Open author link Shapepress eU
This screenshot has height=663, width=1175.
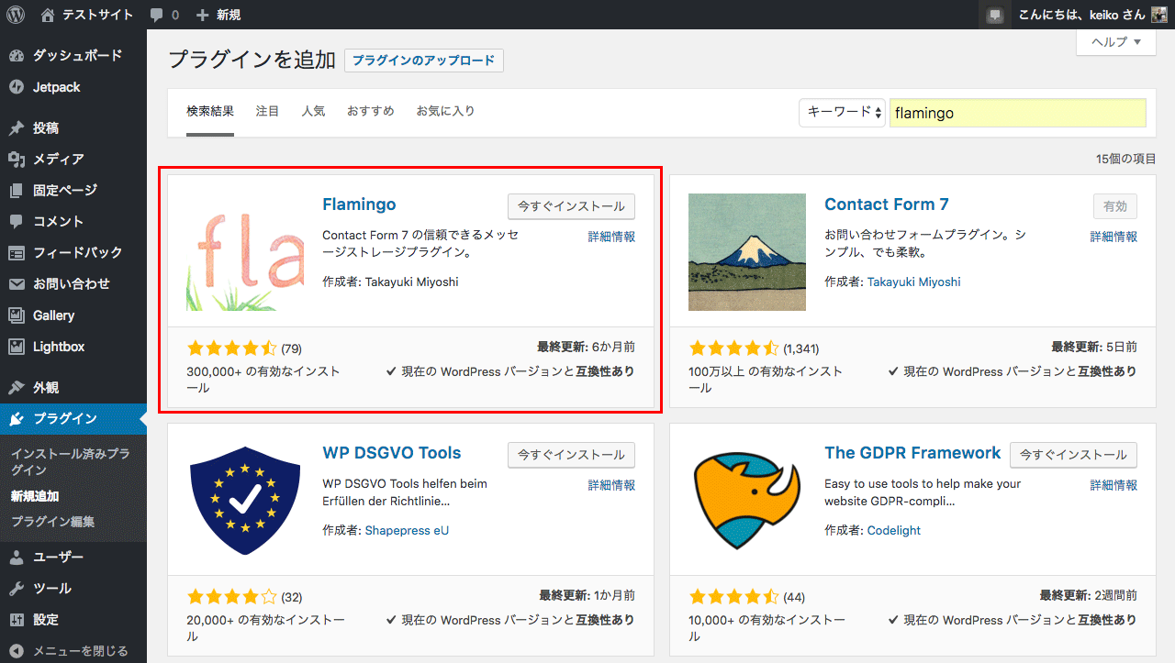(407, 531)
